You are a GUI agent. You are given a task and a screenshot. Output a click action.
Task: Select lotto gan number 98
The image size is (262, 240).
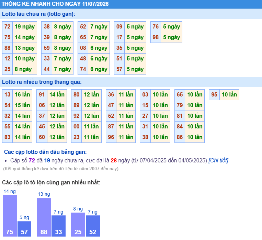tap(156, 37)
